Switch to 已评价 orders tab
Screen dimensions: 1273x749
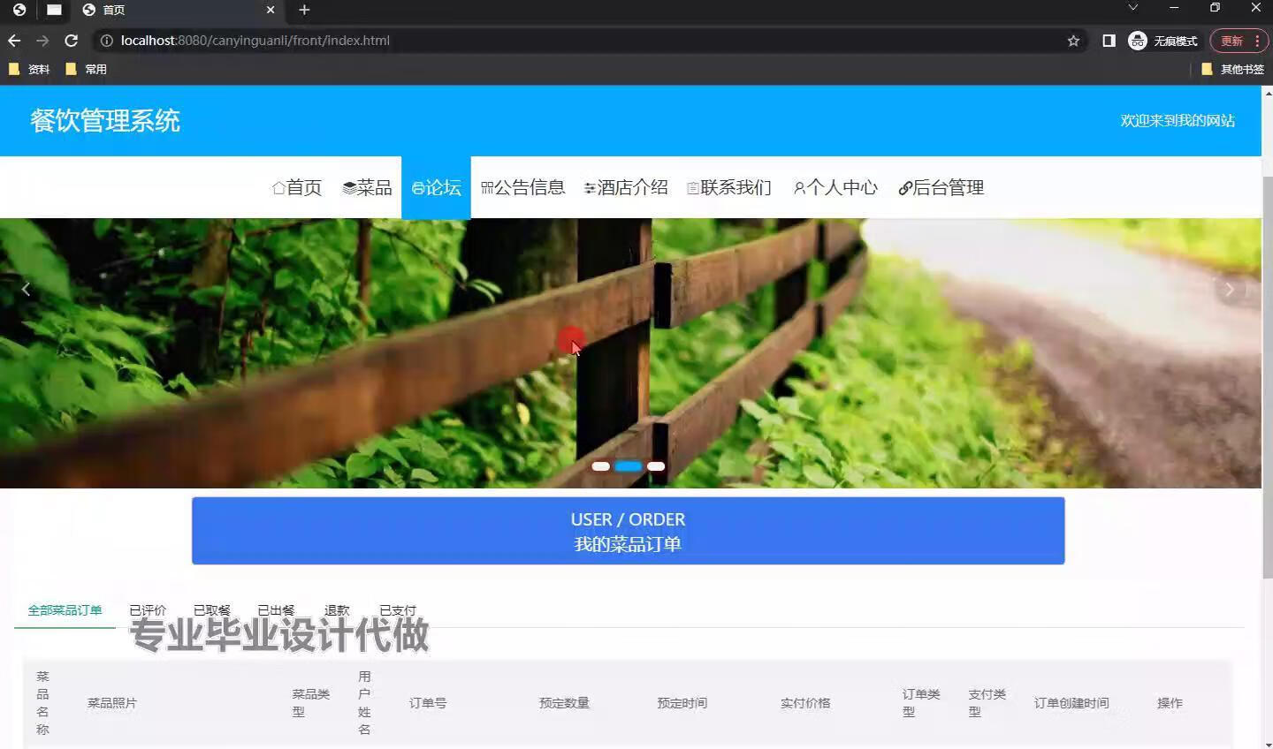click(148, 610)
